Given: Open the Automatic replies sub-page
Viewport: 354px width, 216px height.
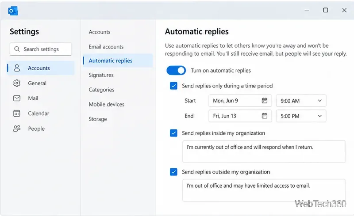Looking at the screenshot, I should coord(118,61).
